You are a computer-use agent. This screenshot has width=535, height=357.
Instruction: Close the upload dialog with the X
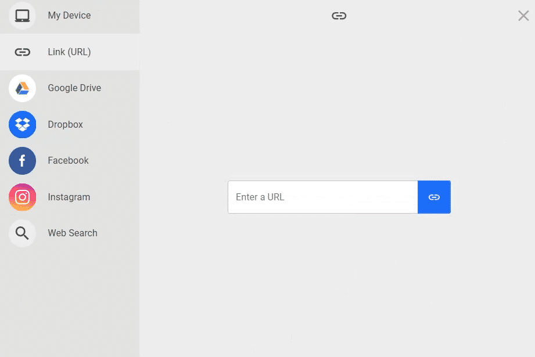tap(523, 16)
